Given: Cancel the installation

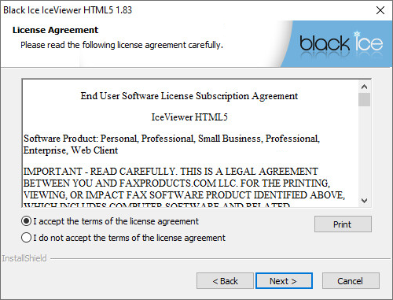Looking at the screenshot, I should click(351, 281).
